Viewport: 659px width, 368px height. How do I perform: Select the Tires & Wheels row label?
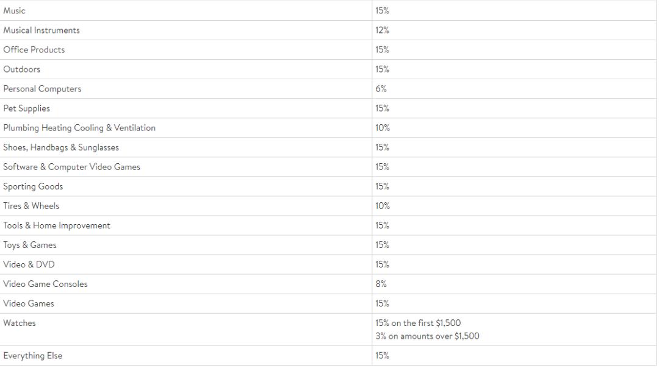31,206
